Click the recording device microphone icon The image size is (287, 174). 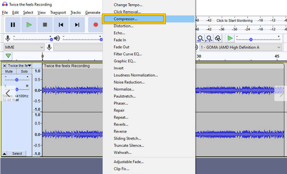point(49,47)
